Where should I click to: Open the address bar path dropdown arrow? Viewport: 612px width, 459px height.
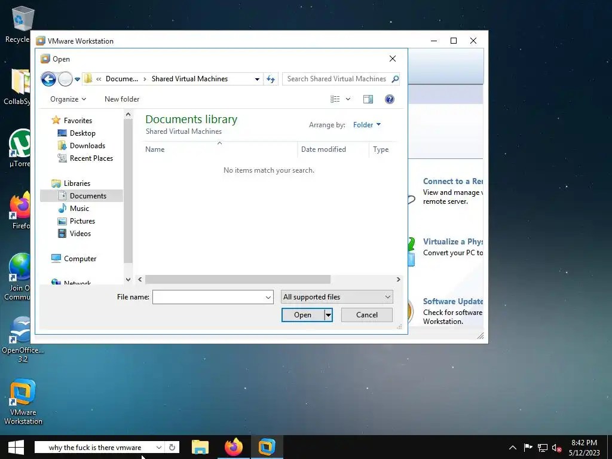click(257, 79)
